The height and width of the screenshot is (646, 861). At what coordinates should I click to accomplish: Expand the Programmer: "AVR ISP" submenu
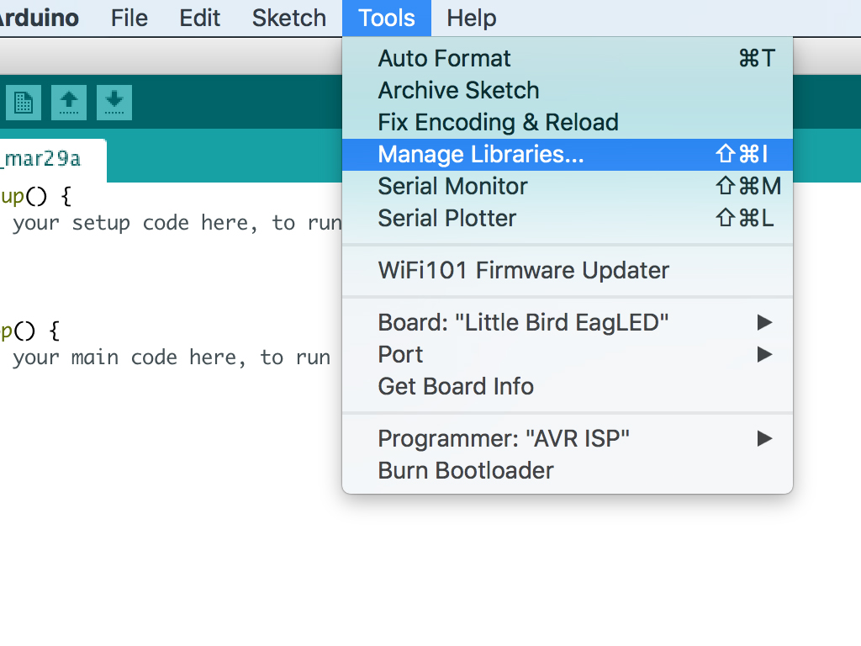(x=568, y=438)
